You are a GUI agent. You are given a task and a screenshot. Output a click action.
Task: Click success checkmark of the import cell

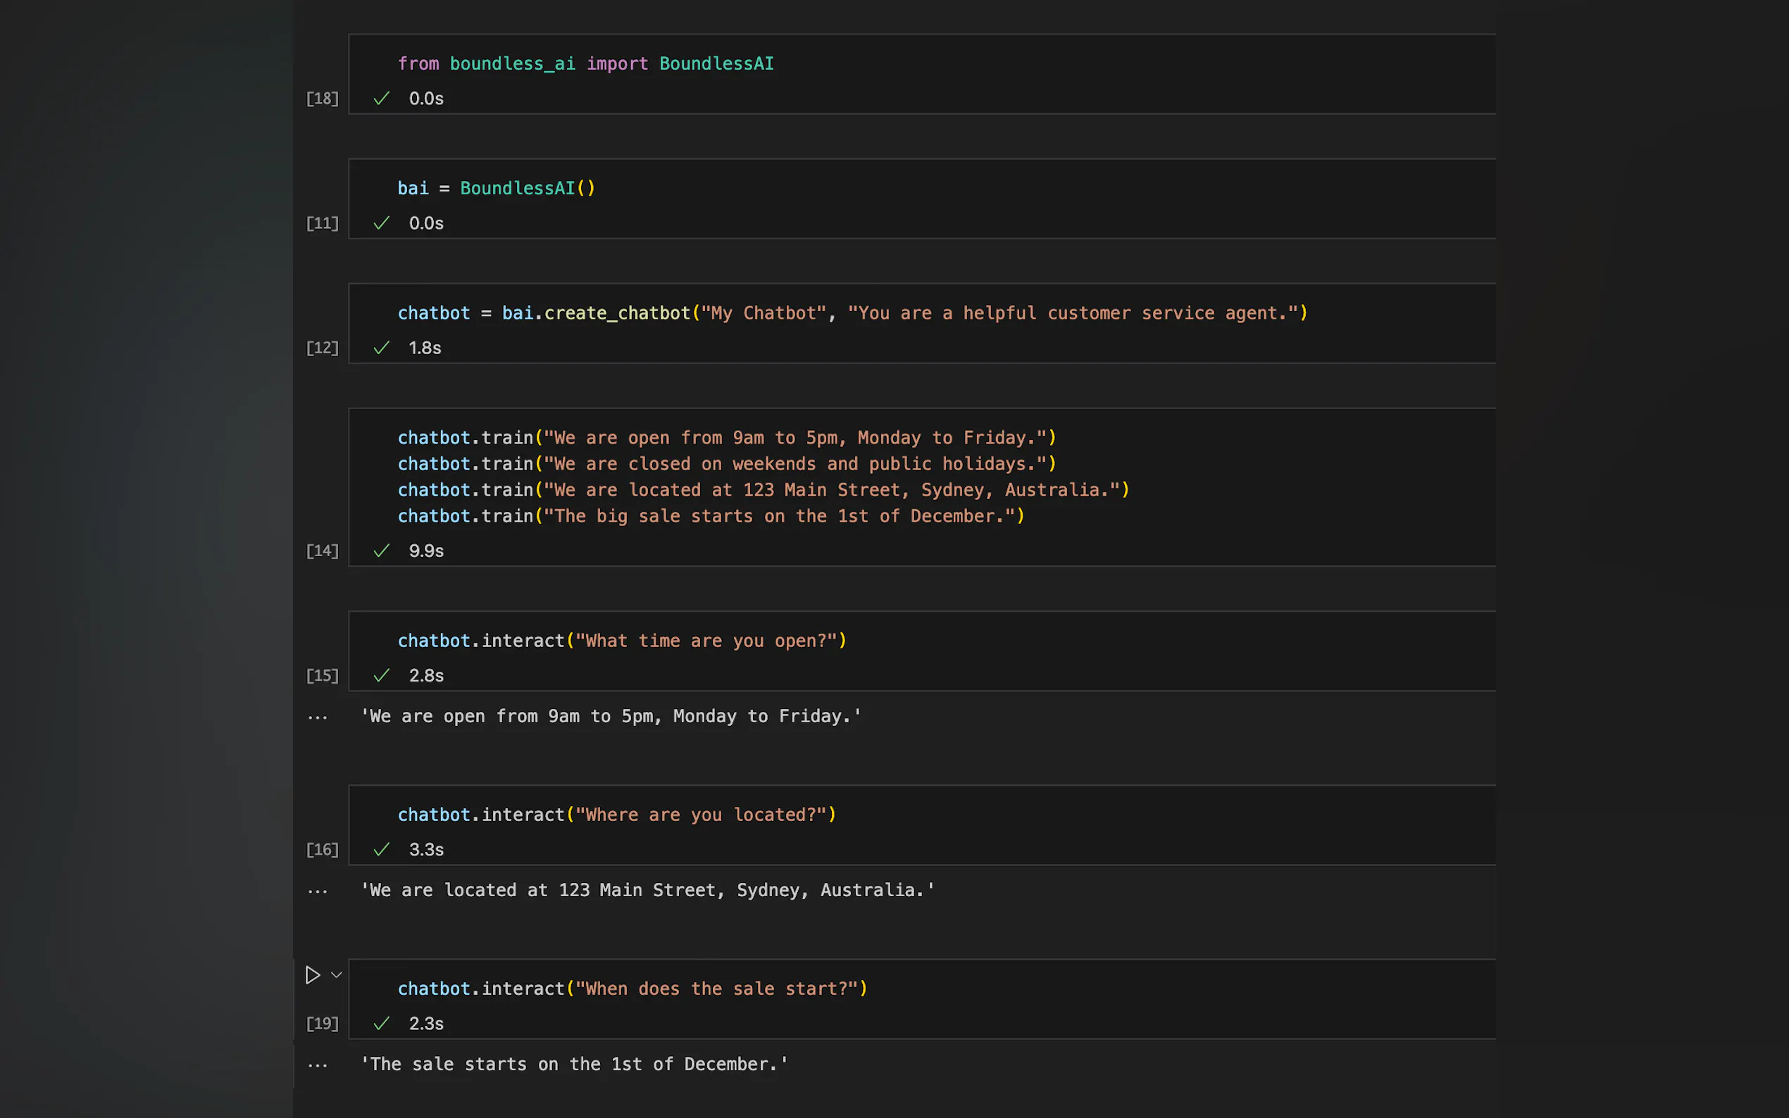tap(382, 99)
